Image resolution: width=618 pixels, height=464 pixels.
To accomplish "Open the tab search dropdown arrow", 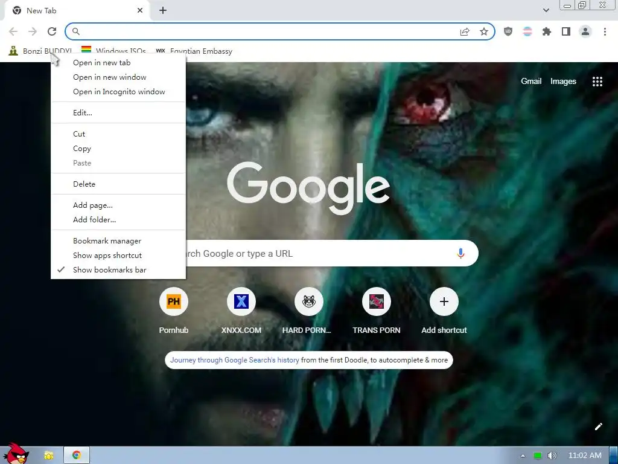I will click(546, 10).
